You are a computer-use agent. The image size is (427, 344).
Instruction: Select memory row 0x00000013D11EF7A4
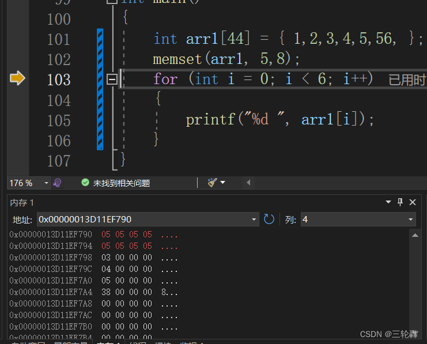(94, 292)
